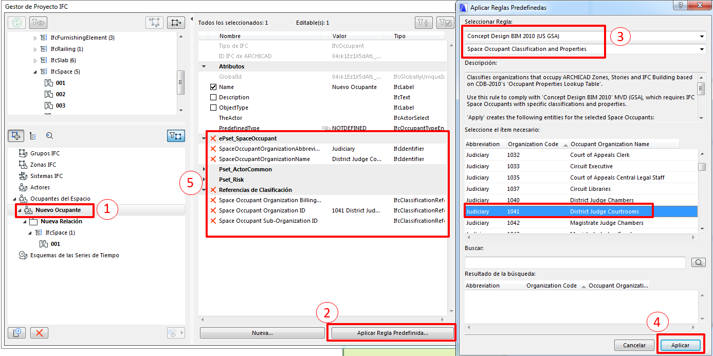Image resolution: width=713 pixels, height=356 pixels.
Task: Click the Sistemas IFC tree icon
Action: click(x=23, y=176)
